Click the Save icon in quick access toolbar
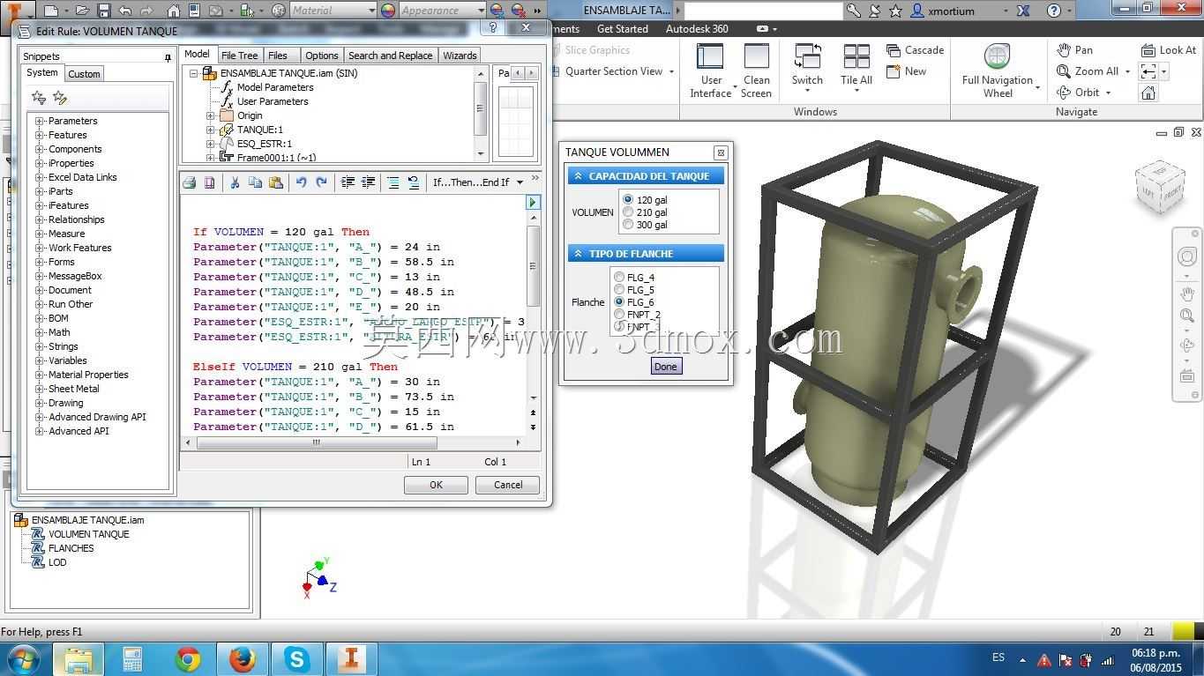Image resolution: width=1204 pixels, height=676 pixels. pyautogui.click(x=104, y=11)
